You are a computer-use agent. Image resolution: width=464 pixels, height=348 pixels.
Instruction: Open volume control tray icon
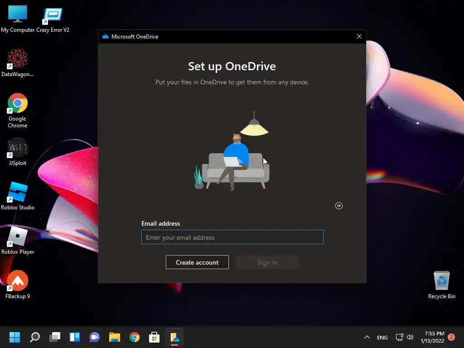click(410, 337)
